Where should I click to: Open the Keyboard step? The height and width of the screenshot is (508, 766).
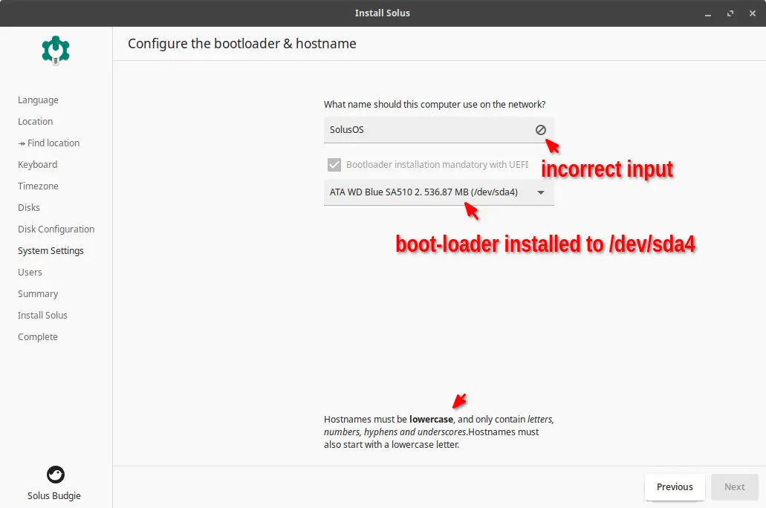click(38, 165)
